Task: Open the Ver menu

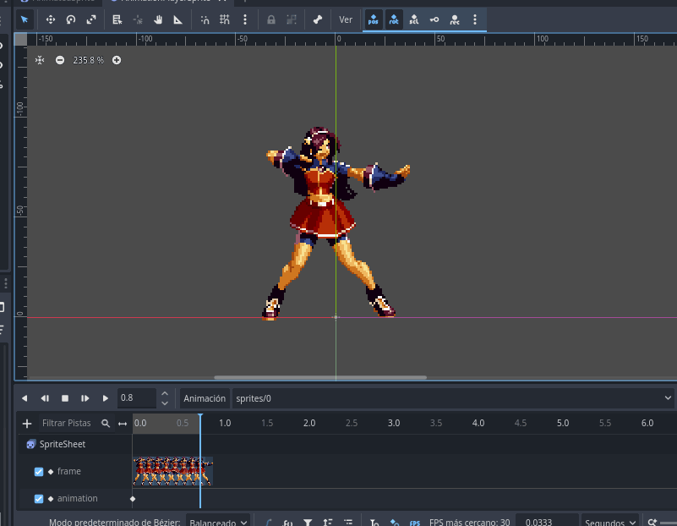Action: [346, 19]
